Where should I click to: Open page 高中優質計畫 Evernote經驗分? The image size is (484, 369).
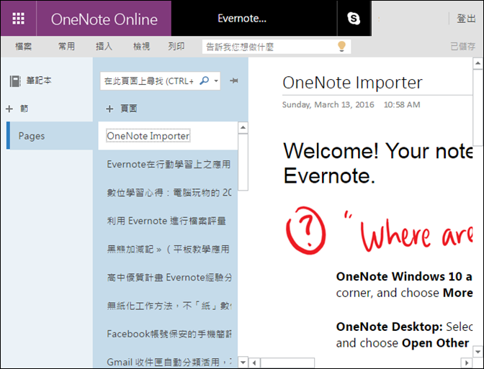[x=168, y=278]
